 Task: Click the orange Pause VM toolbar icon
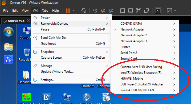[68, 11]
